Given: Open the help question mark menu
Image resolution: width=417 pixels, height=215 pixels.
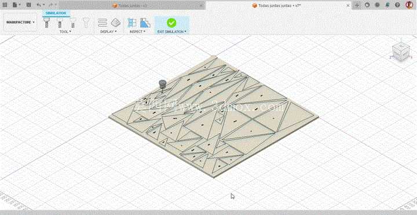Looking at the screenshot, I should [x=397, y=5].
